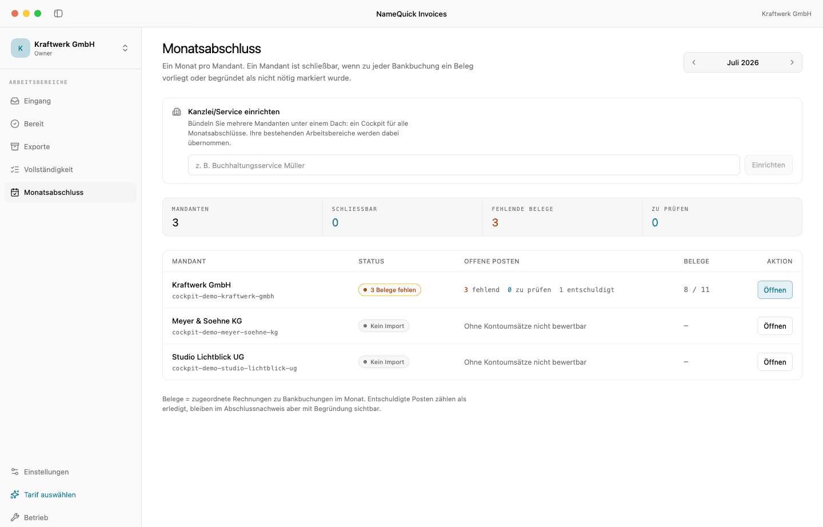Image resolution: width=823 pixels, height=527 pixels.
Task: Focus the Buchhaltungsservice Müller name field
Action: coord(464,165)
